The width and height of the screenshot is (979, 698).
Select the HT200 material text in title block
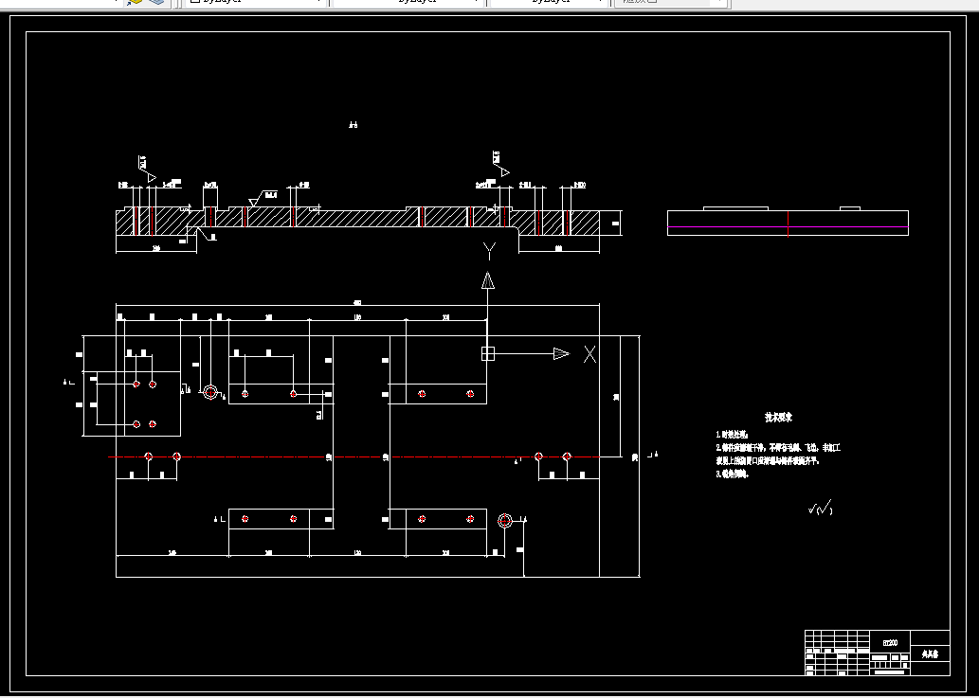(890, 642)
